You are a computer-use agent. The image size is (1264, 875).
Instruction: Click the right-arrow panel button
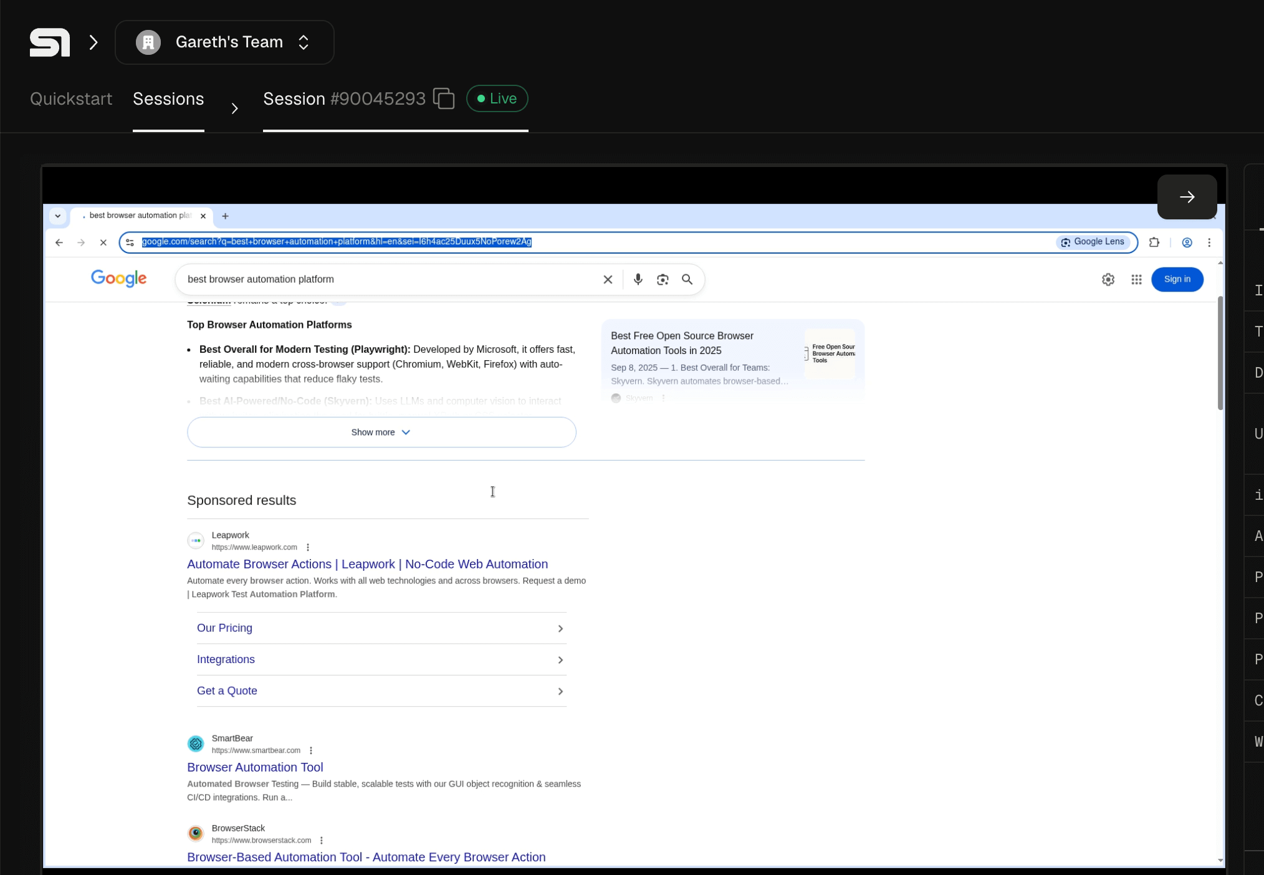(x=1187, y=197)
